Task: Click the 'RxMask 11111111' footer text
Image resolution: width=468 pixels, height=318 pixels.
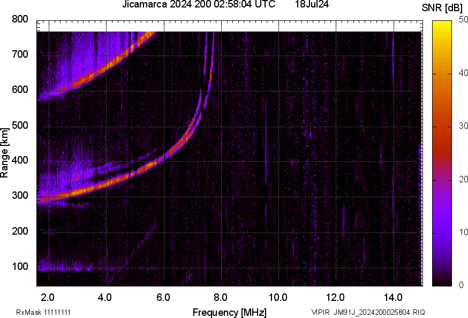Action: pyautogui.click(x=43, y=312)
